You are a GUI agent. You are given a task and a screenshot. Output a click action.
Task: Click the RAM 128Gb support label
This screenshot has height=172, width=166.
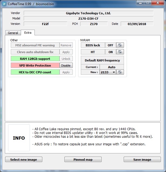(x=35, y=59)
